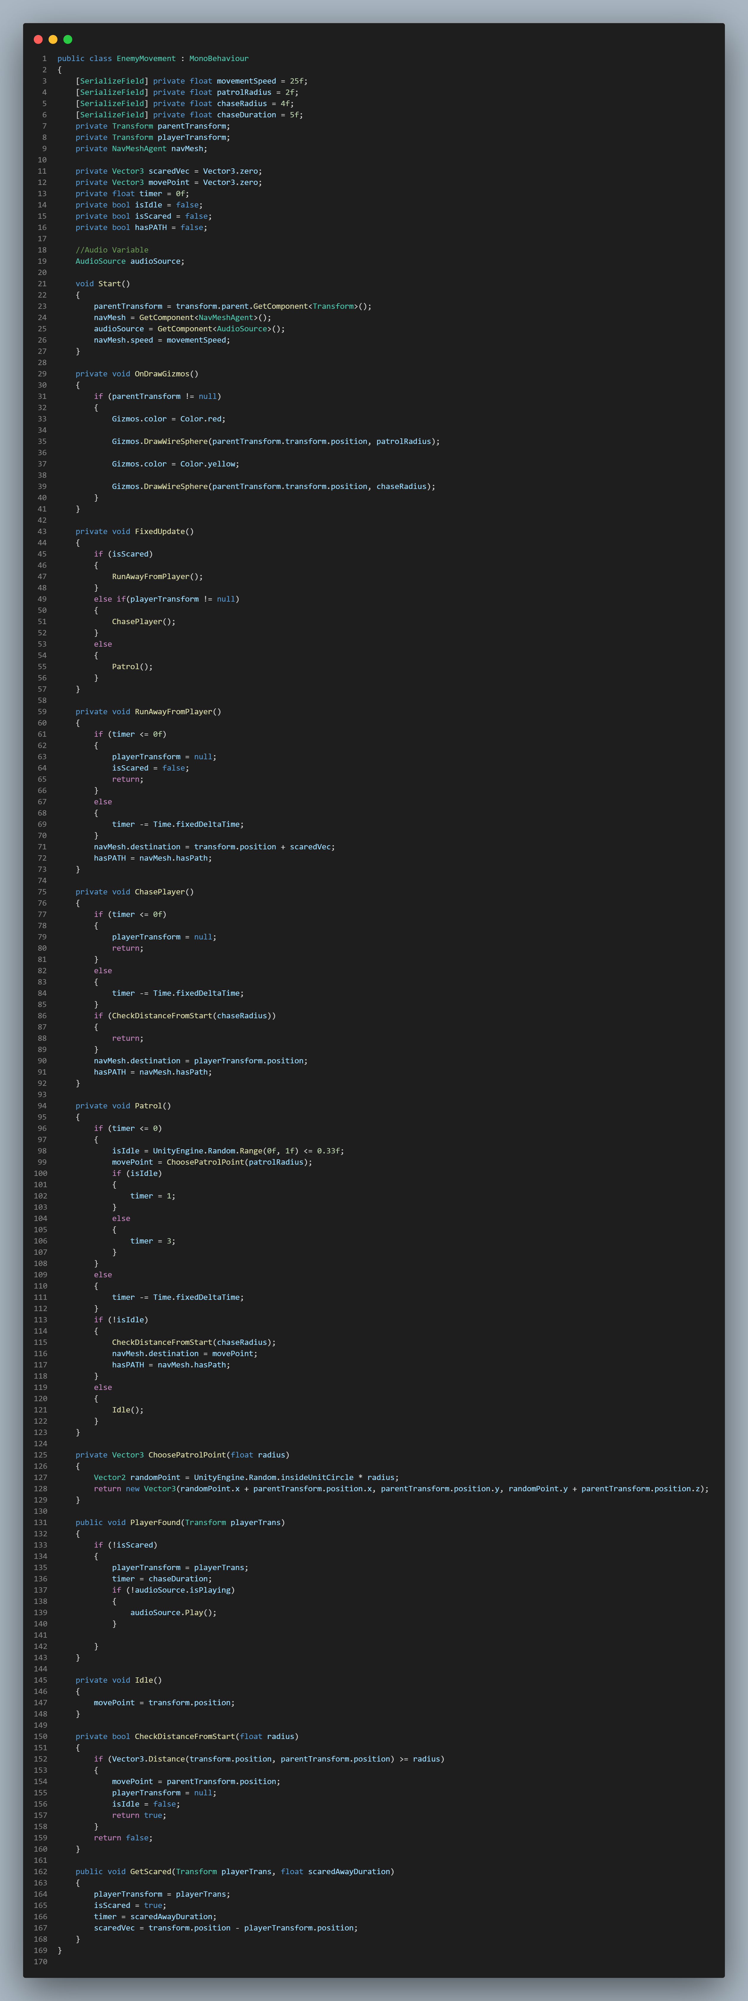The width and height of the screenshot is (748, 2001).
Task: Click destination = playerTransform.position line
Action: click(201, 1061)
